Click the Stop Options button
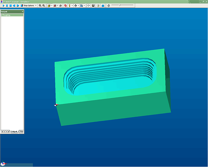 point(27,6)
